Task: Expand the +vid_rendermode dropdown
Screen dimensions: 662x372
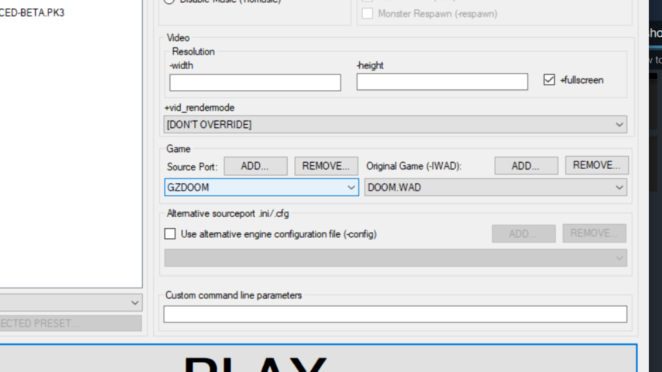Action: (x=395, y=124)
